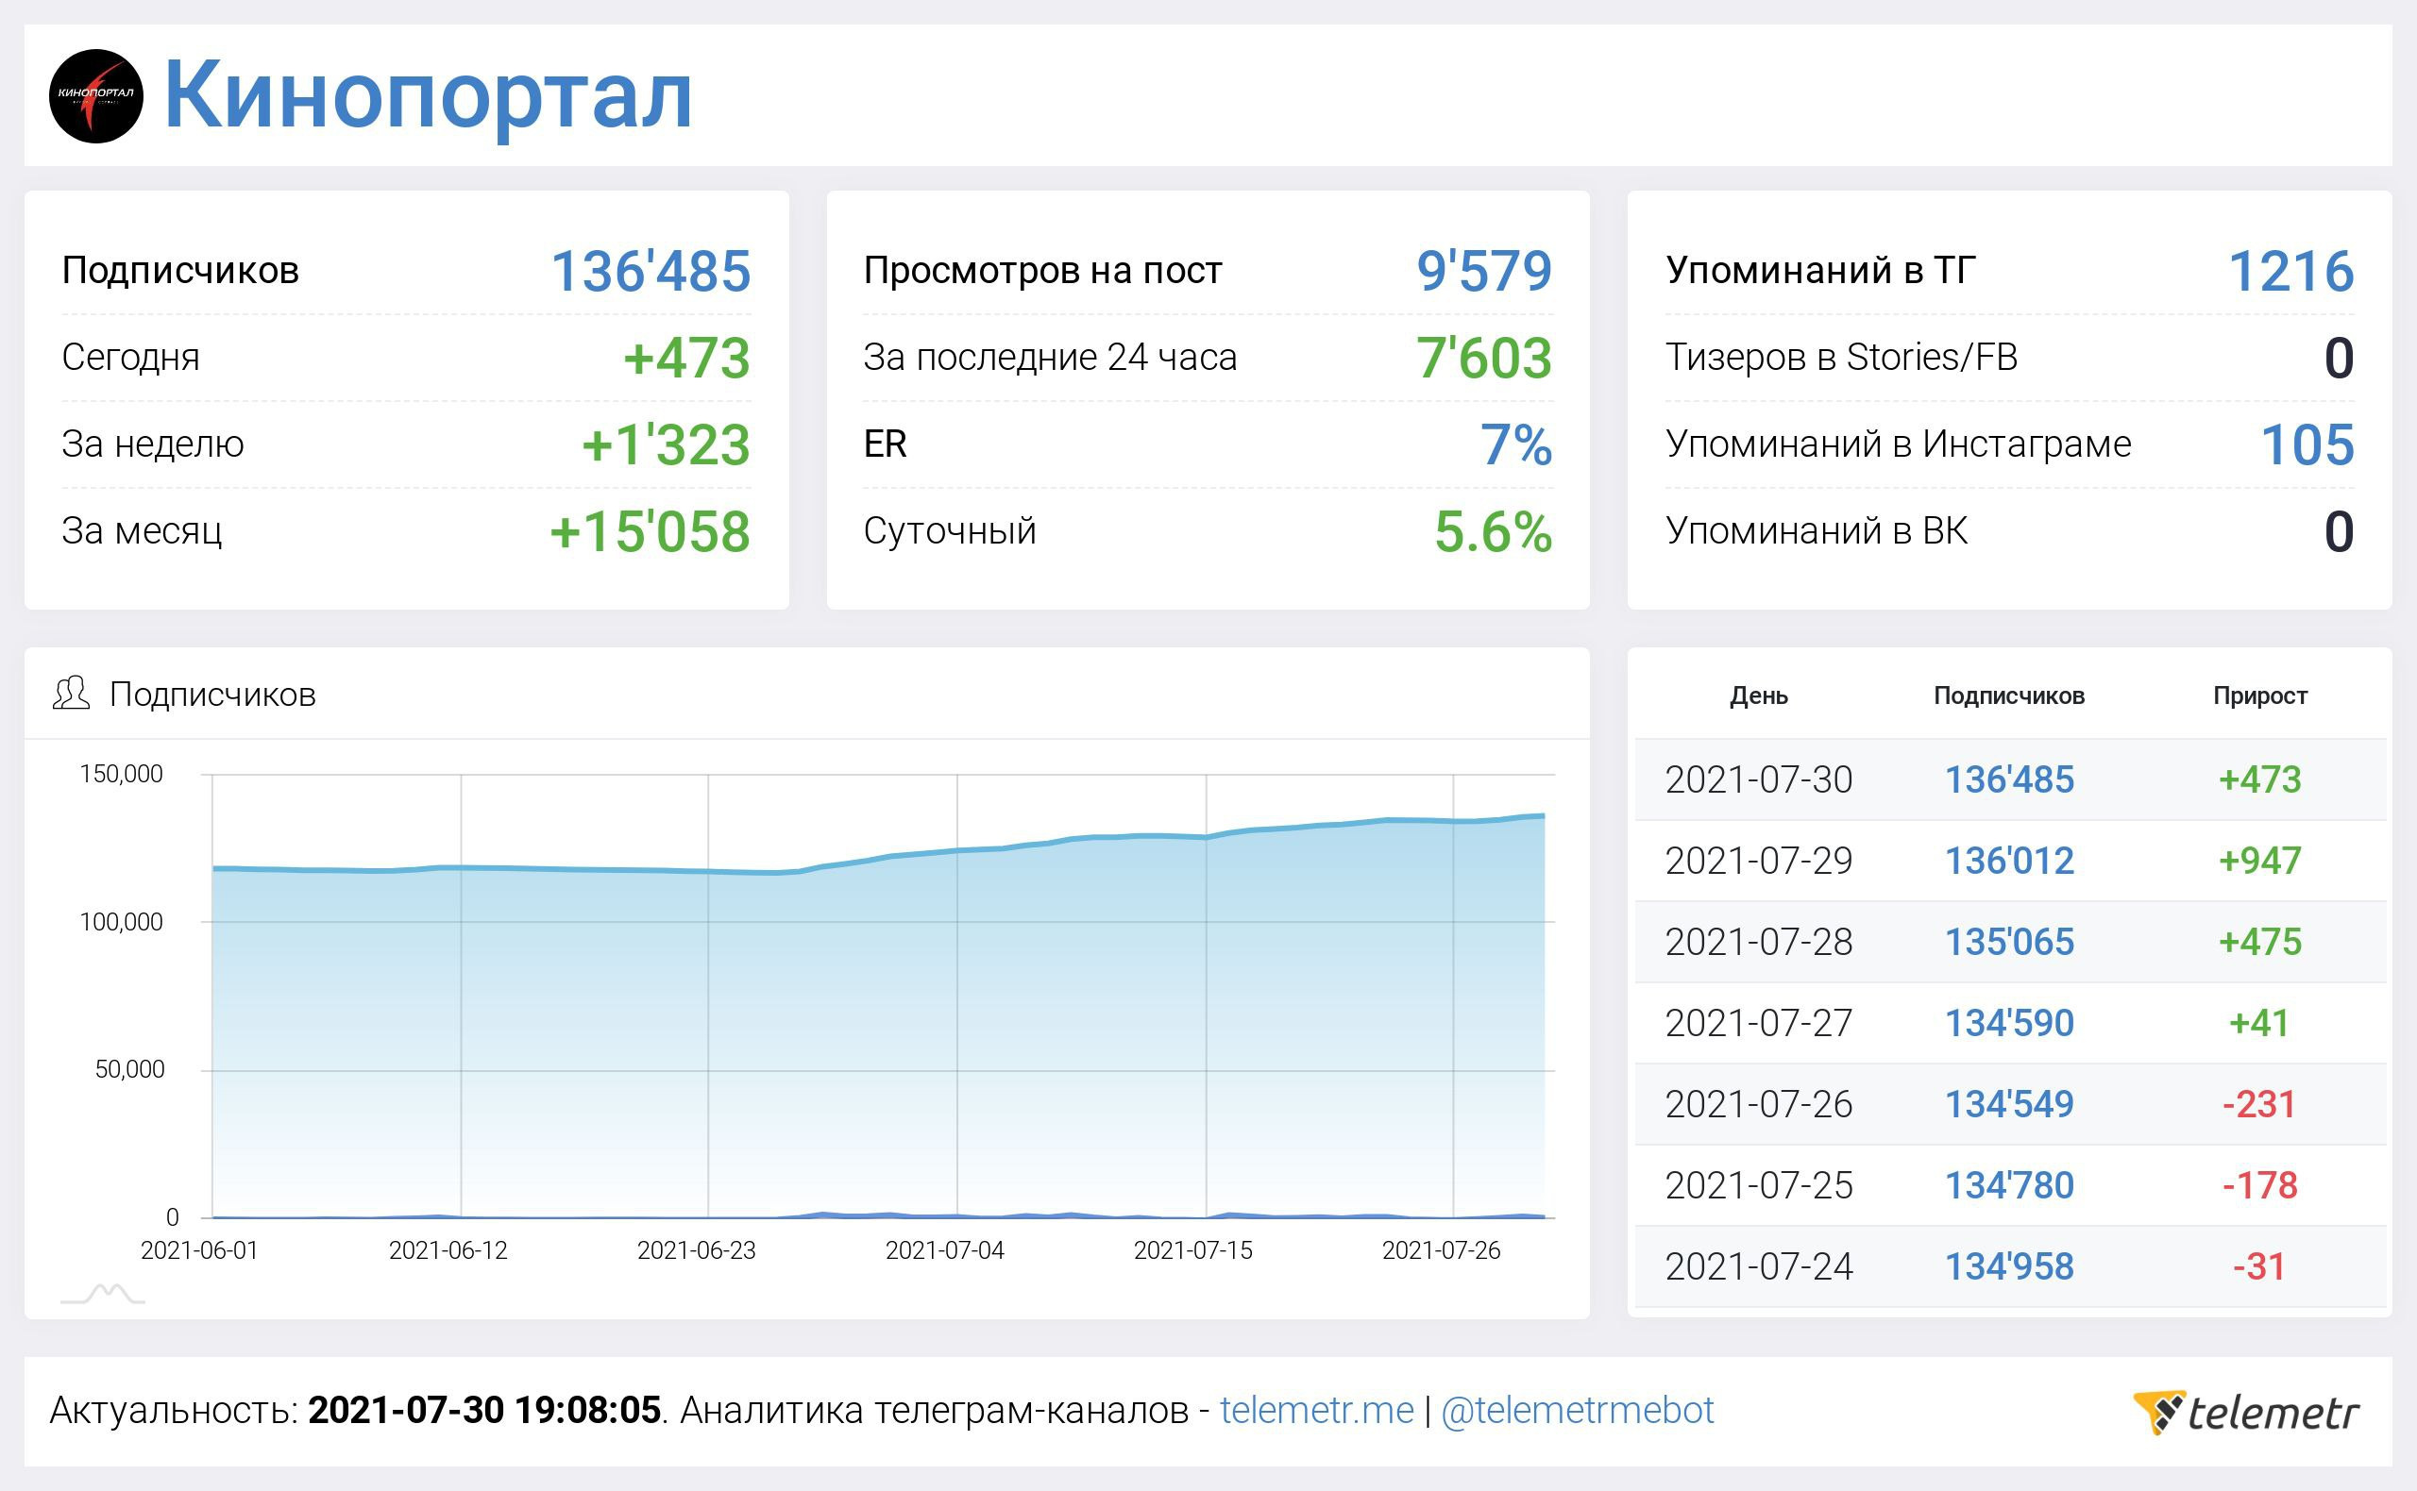Select the 2021-07-29 date cell
The width and height of the screenshot is (2417, 1491).
1758,860
